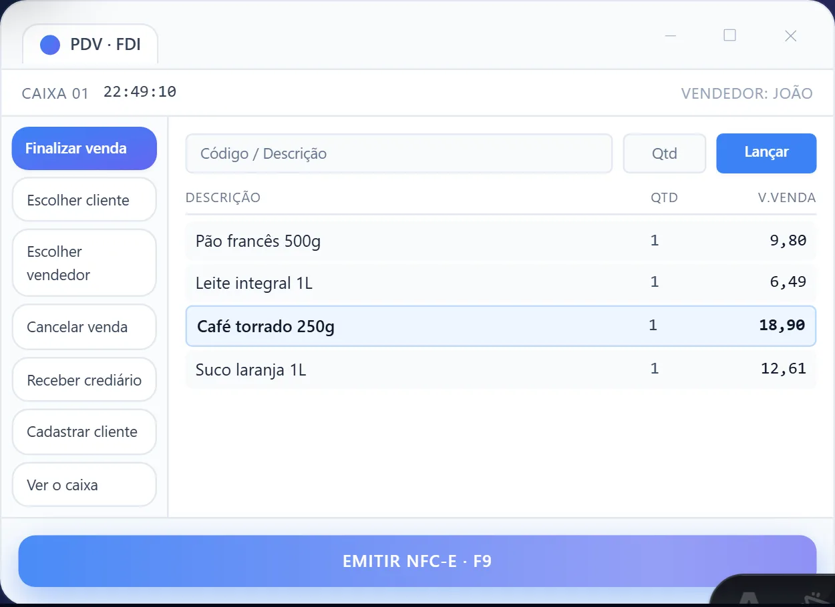This screenshot has height=607, width=835.
Task: Click Cancelar venda in sidebar
Action: point(84,327)
